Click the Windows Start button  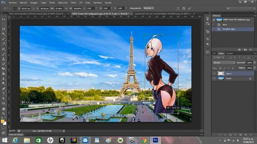pos(4,140)
